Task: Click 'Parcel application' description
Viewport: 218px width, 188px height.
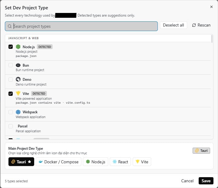Action: pyautogui.click(x=28, y=131)
